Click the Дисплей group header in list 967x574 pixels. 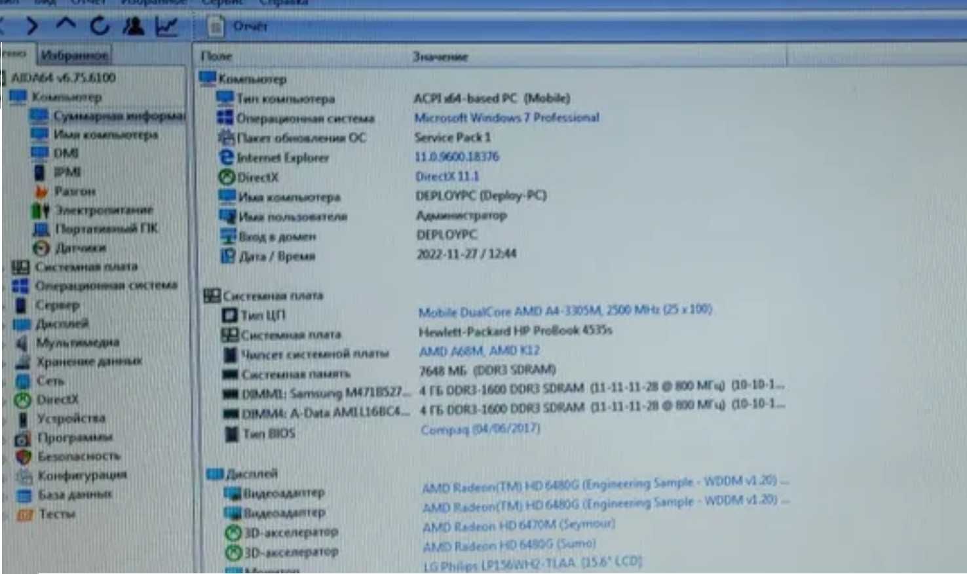(x=242, y=473)
